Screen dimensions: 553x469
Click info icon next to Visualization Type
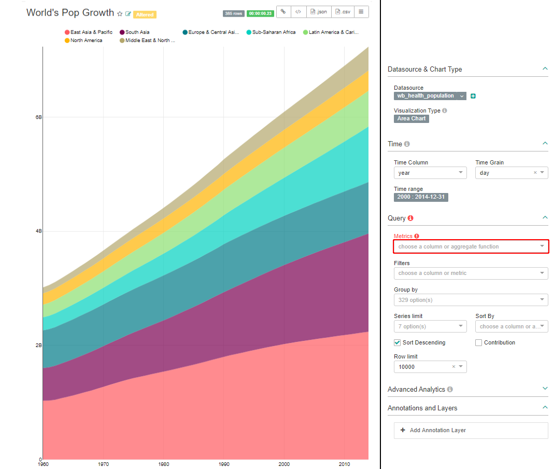(445, 111)
